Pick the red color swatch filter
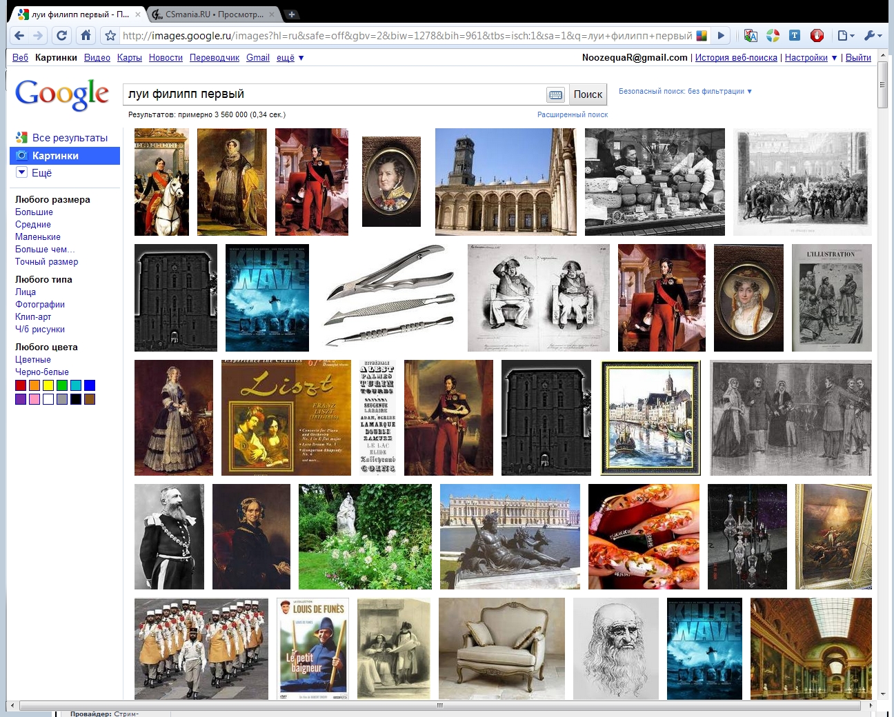Screen dimensions: 894x717 coord(21,385)
